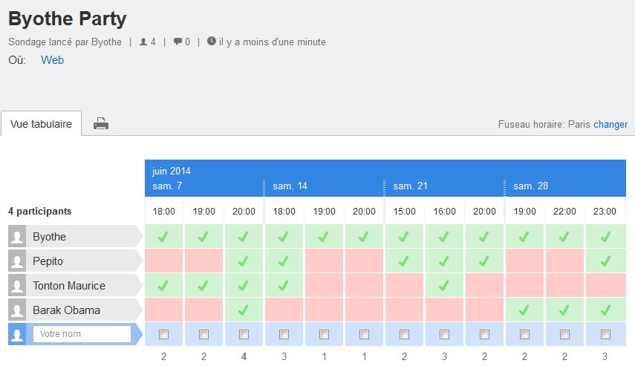Open the Web location link

52,60
